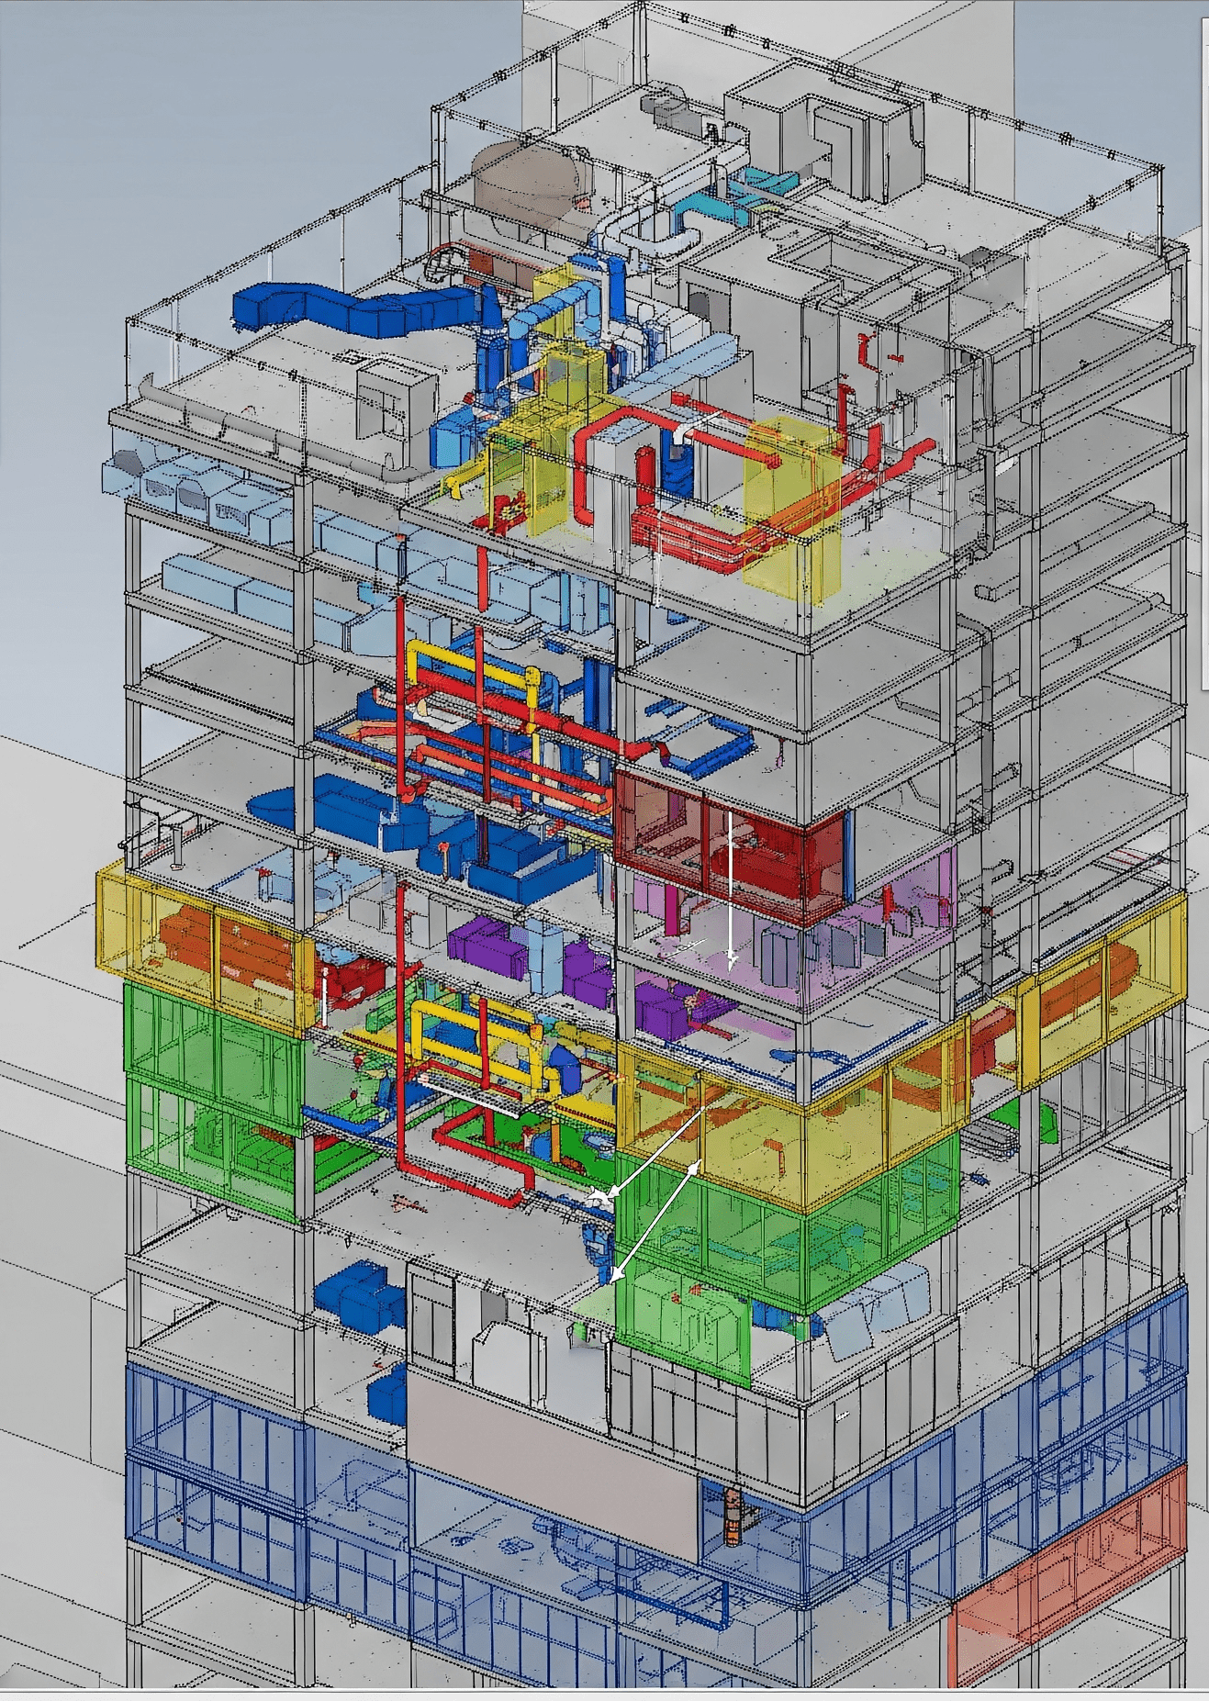Select the red highlighted room volume
This screenshot has width=1209, height=1701.
(730, 845)
